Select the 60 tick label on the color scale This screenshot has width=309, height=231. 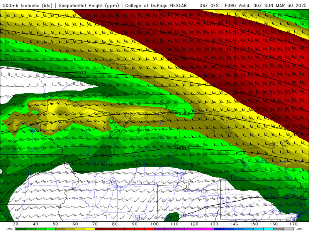tap(75, 224)
